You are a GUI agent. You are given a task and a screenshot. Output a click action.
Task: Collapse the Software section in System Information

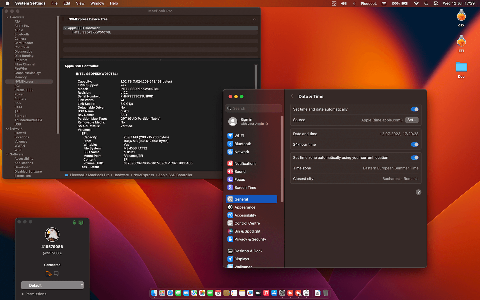point(7,154)
